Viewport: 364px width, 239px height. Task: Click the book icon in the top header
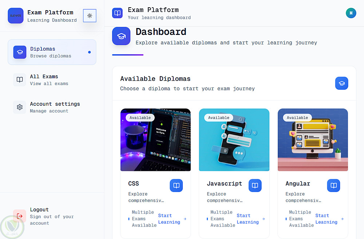[117, 13]
